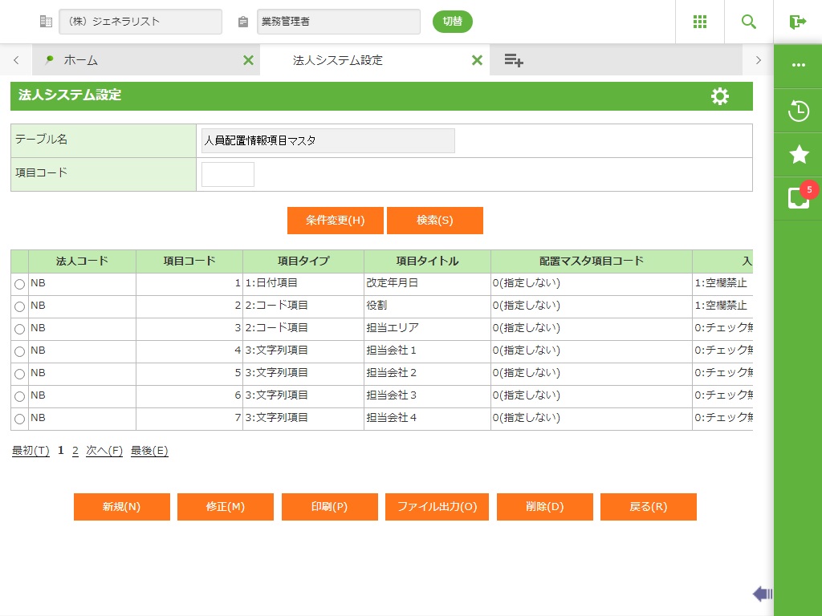
Task: Select the radio button for 改定年月日 row
Action: point(19,284)
